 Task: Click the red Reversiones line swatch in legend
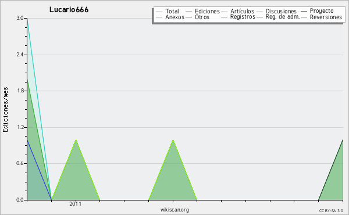[x=304, y=17]
